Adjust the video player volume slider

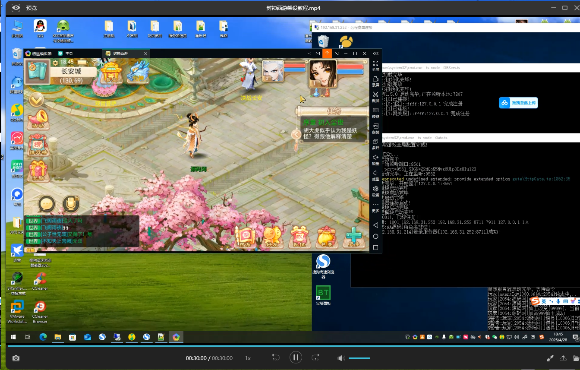(x=359, y=358)
